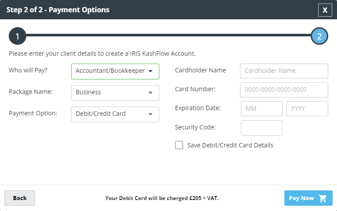Click the Save Debit/Credit Card Details label
Image resolution: width=337 pixels, height=211 pixels.
[230, 145]
